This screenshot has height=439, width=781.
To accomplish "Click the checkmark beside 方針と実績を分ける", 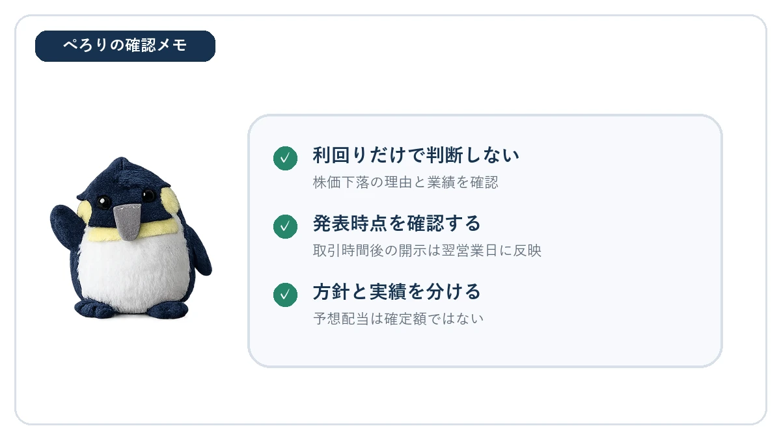I will point(285,295).
